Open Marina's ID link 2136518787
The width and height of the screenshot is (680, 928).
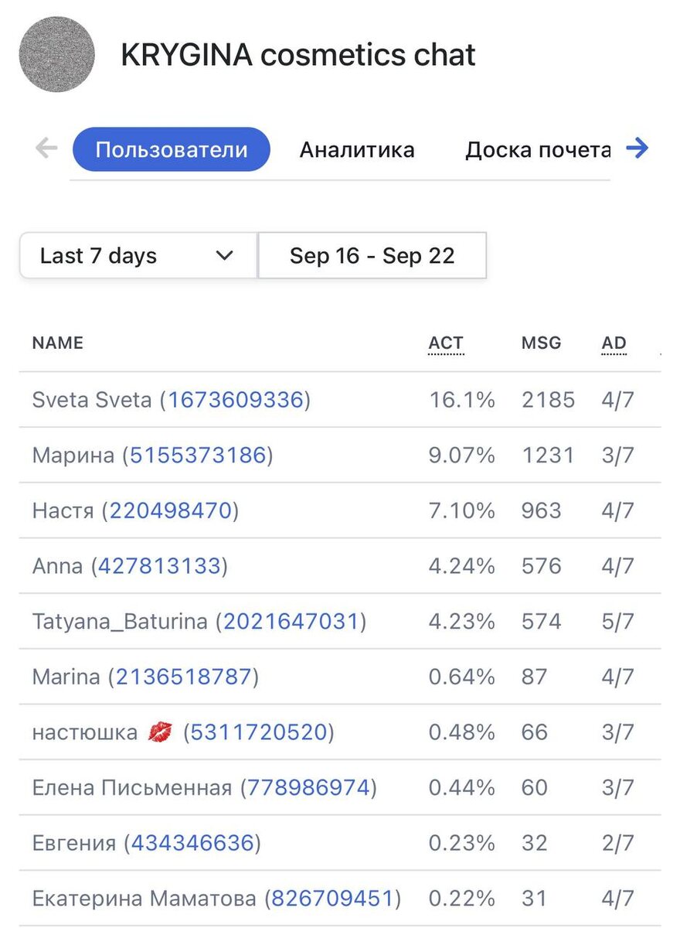(x=184, y=677)
